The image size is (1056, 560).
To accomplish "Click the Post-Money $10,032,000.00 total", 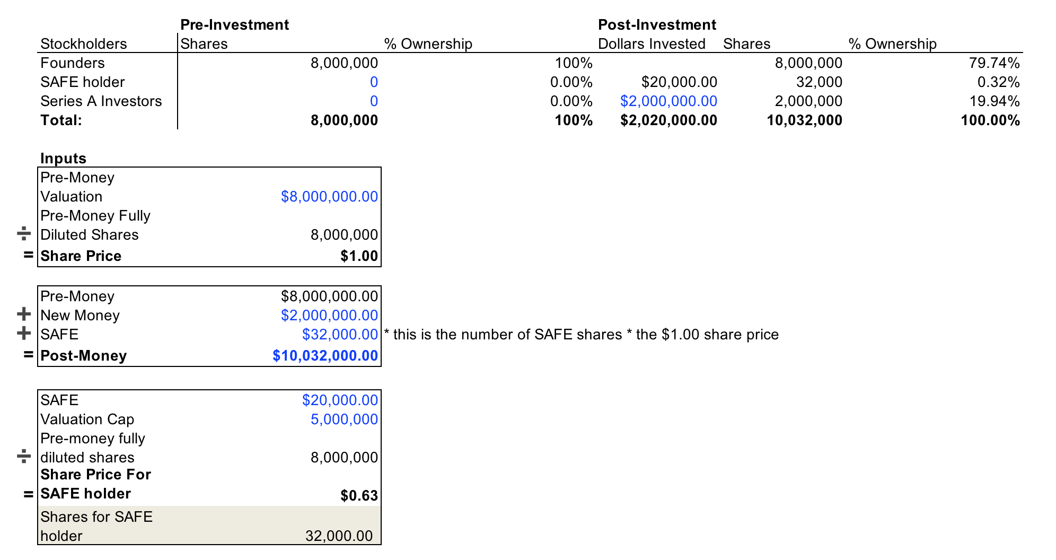I will coord(325,356).
